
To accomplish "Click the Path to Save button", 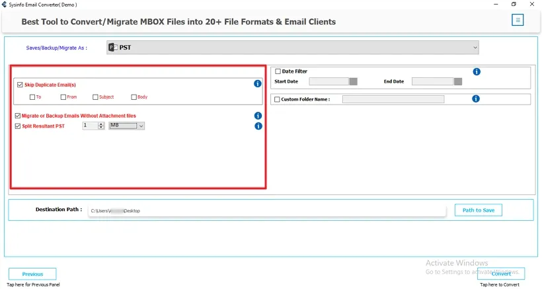I will click(479, 210).
